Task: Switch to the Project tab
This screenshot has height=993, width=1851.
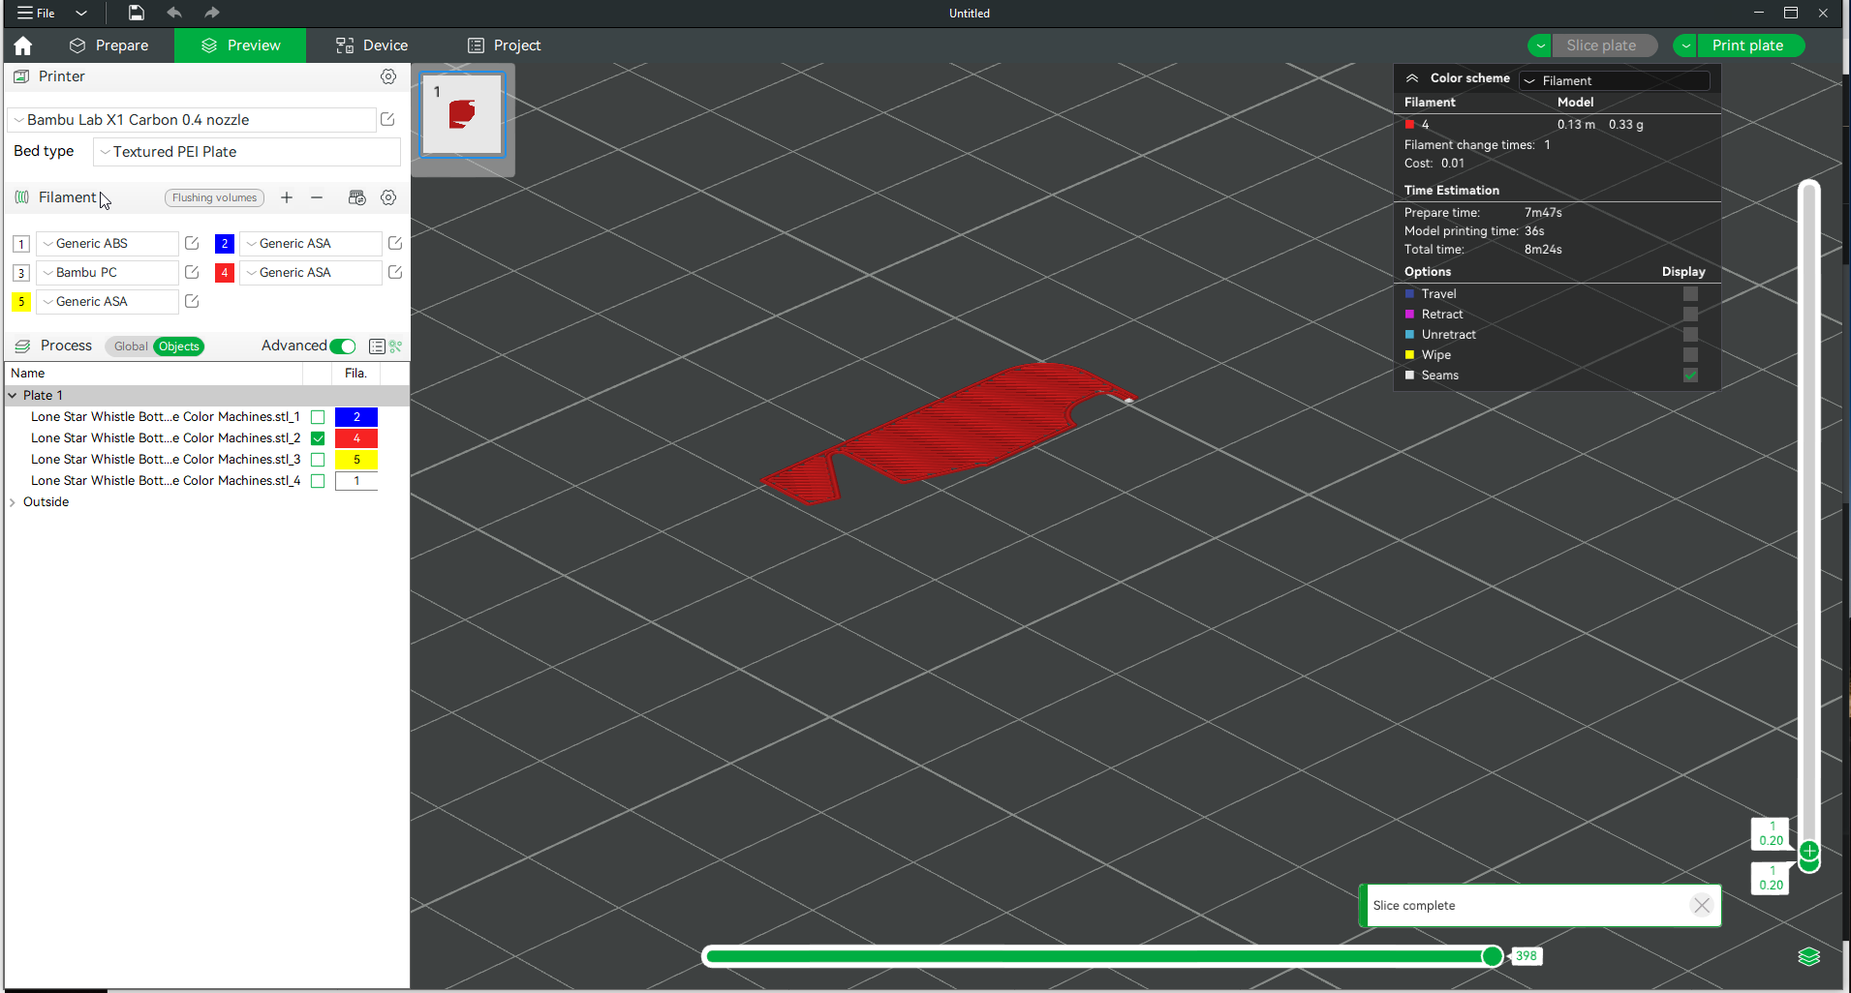Action: tap(504, 45)
